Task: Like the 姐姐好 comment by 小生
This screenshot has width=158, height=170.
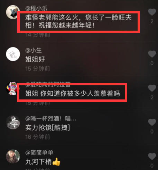Action: pos(152,54)
